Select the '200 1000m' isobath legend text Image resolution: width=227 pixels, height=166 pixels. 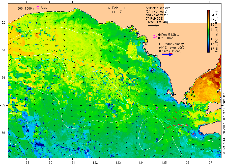click(26, 9)
